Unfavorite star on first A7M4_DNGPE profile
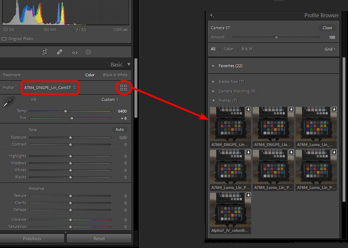348x248 pixels. click(x=248, y=110)
